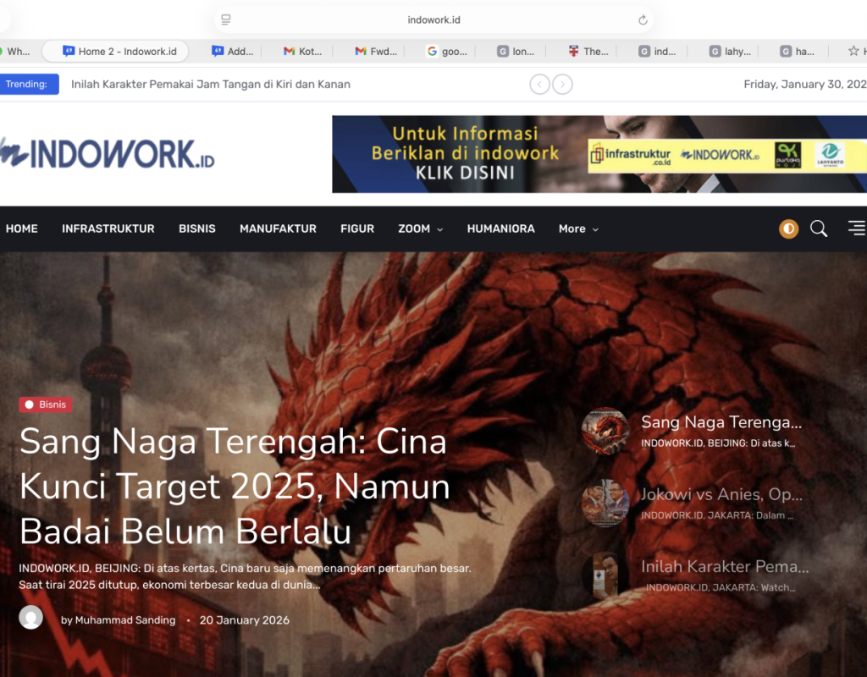Open the Bisnis category badge
The height and width of the screenshot is (677, 867).
pyautogui.click(x=46, y=405)
